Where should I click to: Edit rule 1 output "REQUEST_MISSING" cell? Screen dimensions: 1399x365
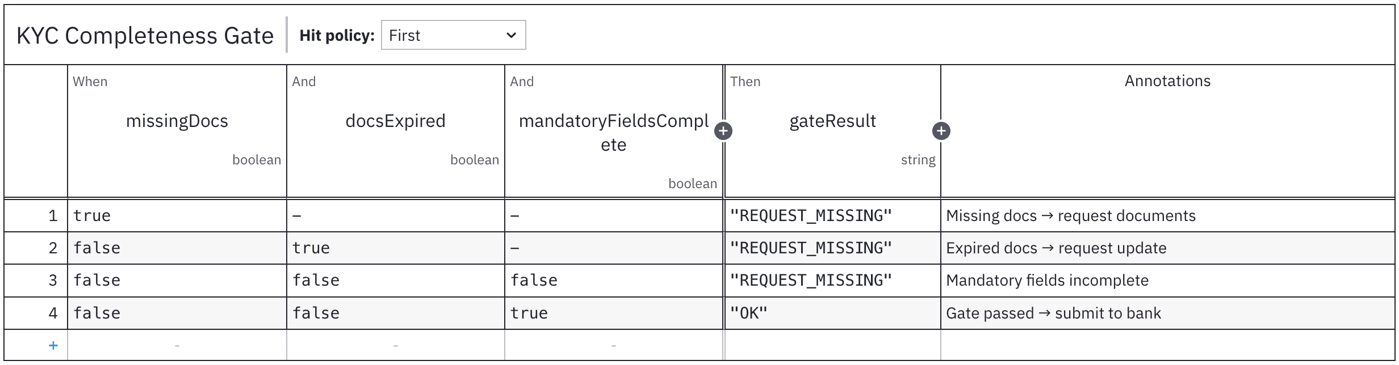(832, 216)
